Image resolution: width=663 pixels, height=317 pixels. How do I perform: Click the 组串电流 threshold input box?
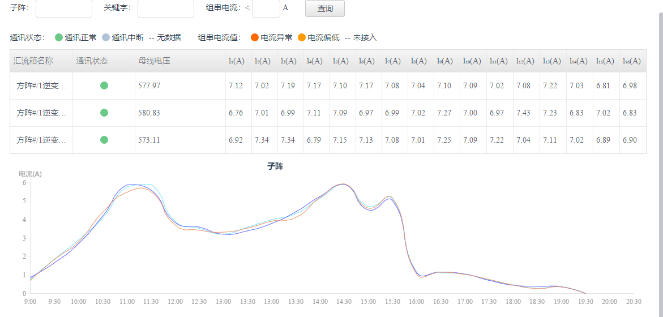pos(266,8)
